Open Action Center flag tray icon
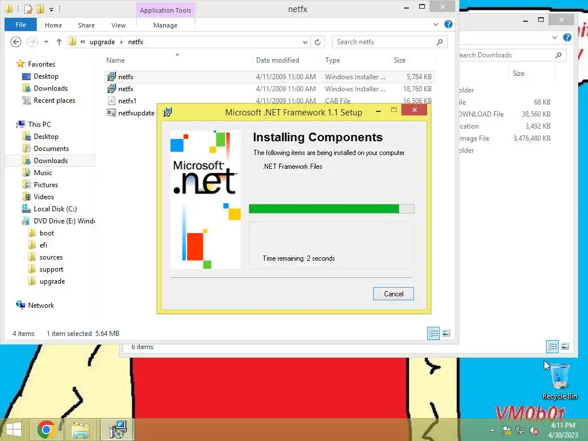The image size is (588, 441). point(506,430)
